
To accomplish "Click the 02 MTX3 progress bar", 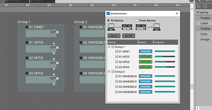I will point(165,62).
